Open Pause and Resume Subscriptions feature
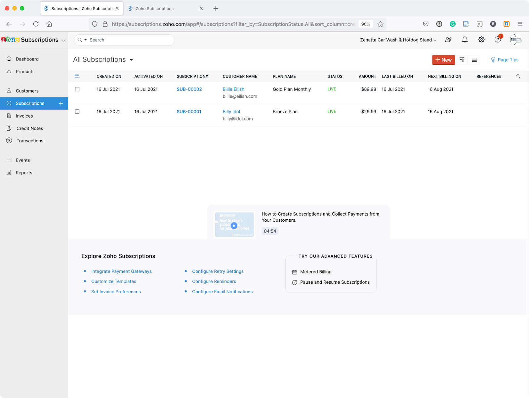Screen dimensions: 529x398 (335, 282)
